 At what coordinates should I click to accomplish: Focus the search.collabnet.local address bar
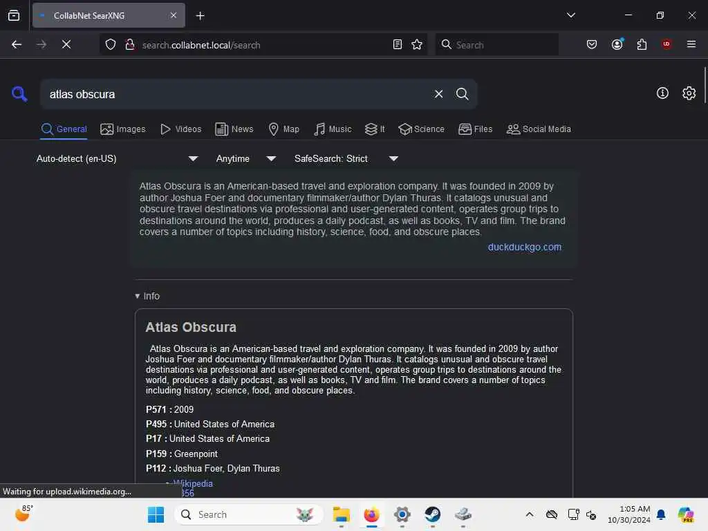(x=264, y=45)
